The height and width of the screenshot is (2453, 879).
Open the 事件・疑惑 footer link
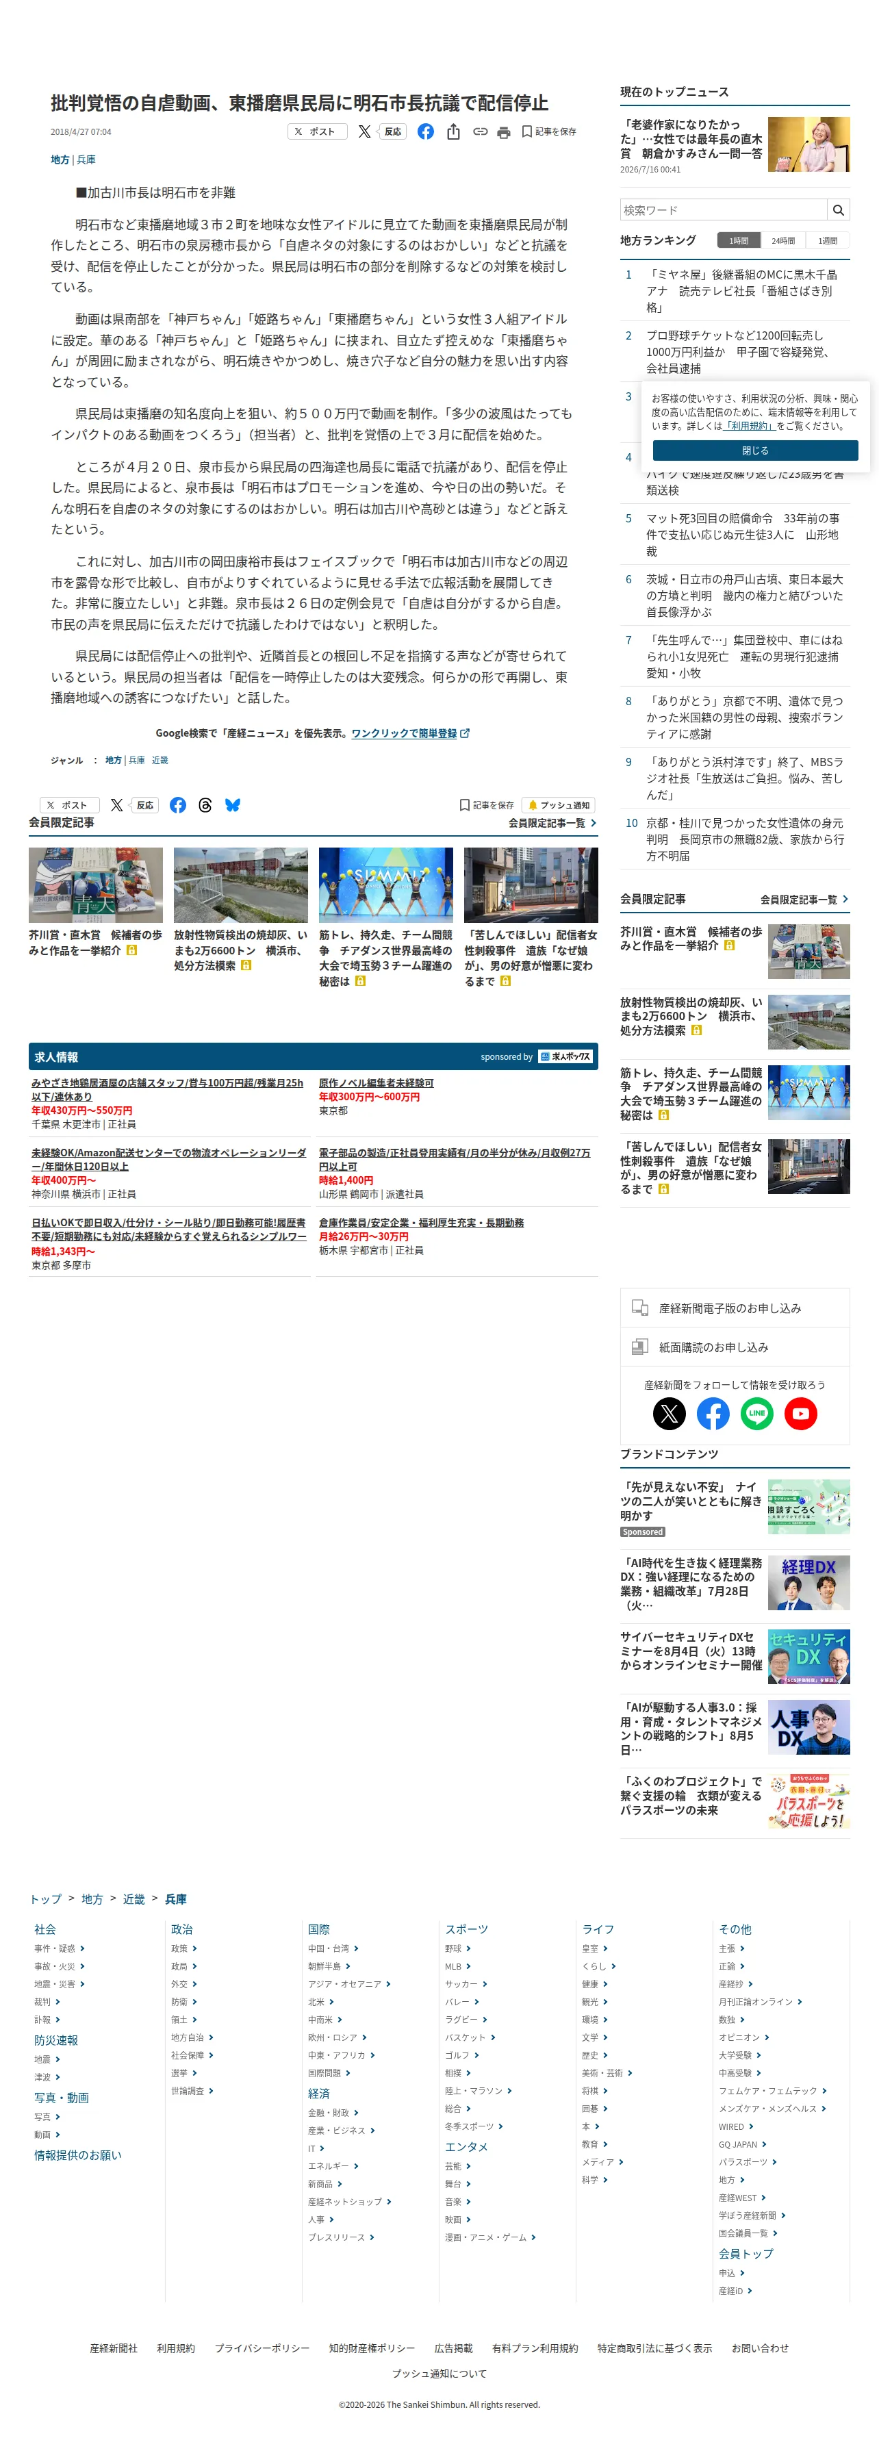(59, 1948)
